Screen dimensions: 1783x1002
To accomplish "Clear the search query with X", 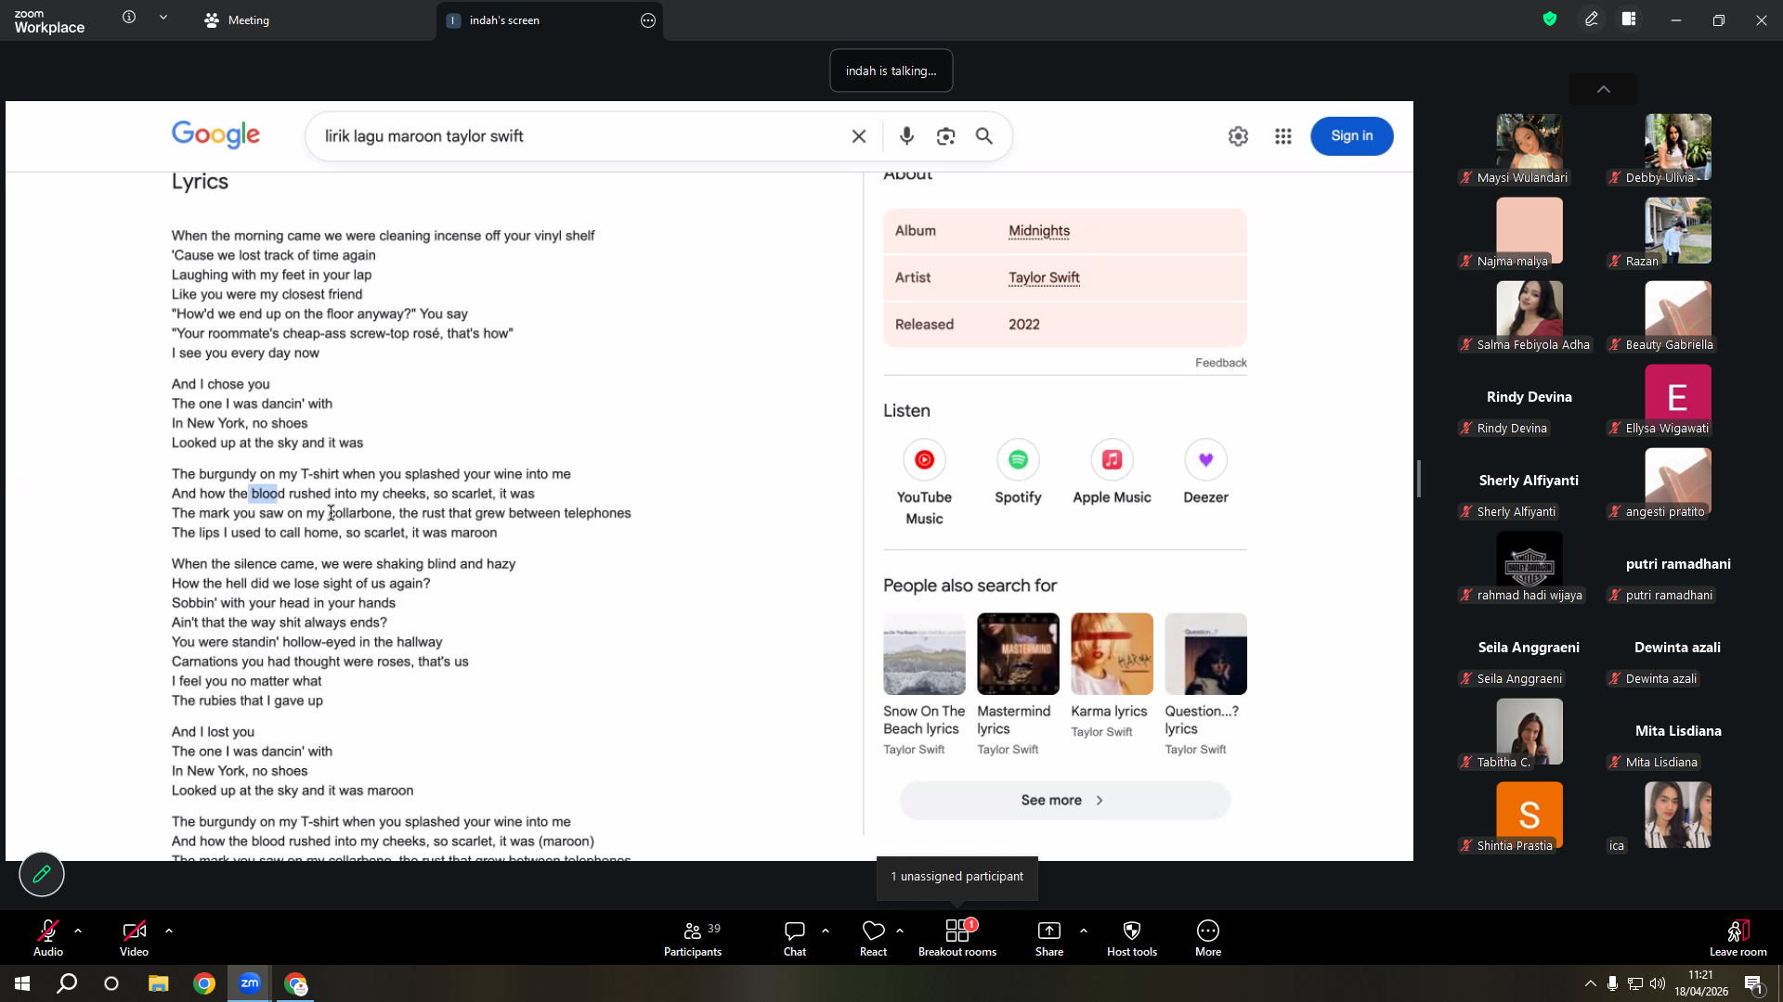I will coord(859,136).
